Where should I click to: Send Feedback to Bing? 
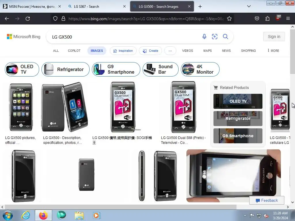tap(266, 201)
